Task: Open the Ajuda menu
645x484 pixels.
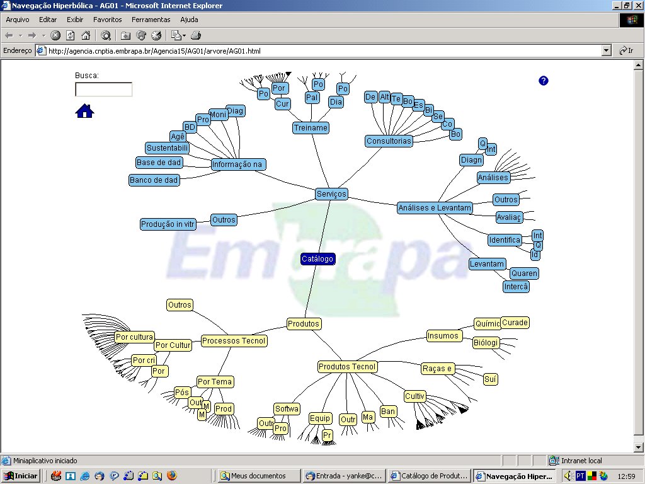Action: 189,20
